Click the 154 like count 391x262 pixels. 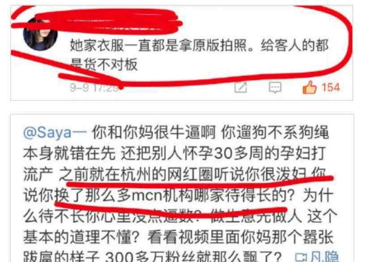[331, 88]
